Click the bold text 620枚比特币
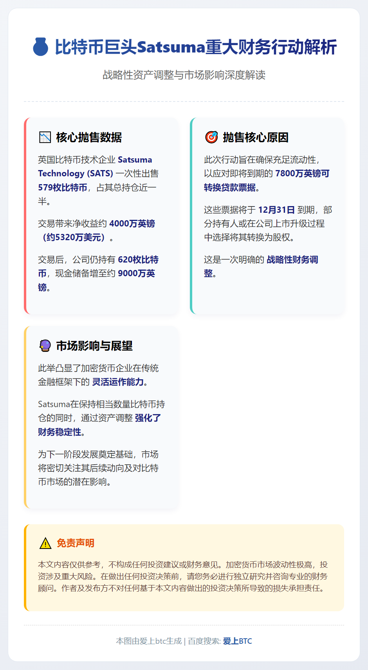The height and width of the screenshot is (670, 368). pyautogui.click(x=98, y=266)
